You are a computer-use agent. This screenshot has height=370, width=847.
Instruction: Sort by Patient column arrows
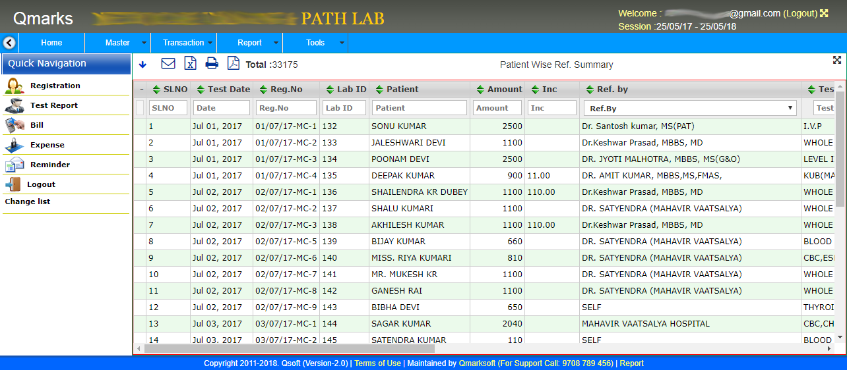(379, 90)
